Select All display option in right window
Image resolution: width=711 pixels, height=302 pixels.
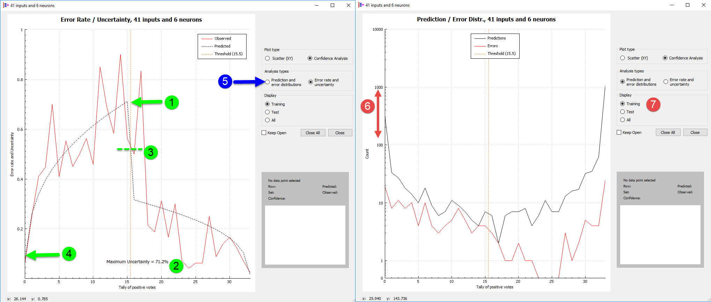[x=623, y=120]
